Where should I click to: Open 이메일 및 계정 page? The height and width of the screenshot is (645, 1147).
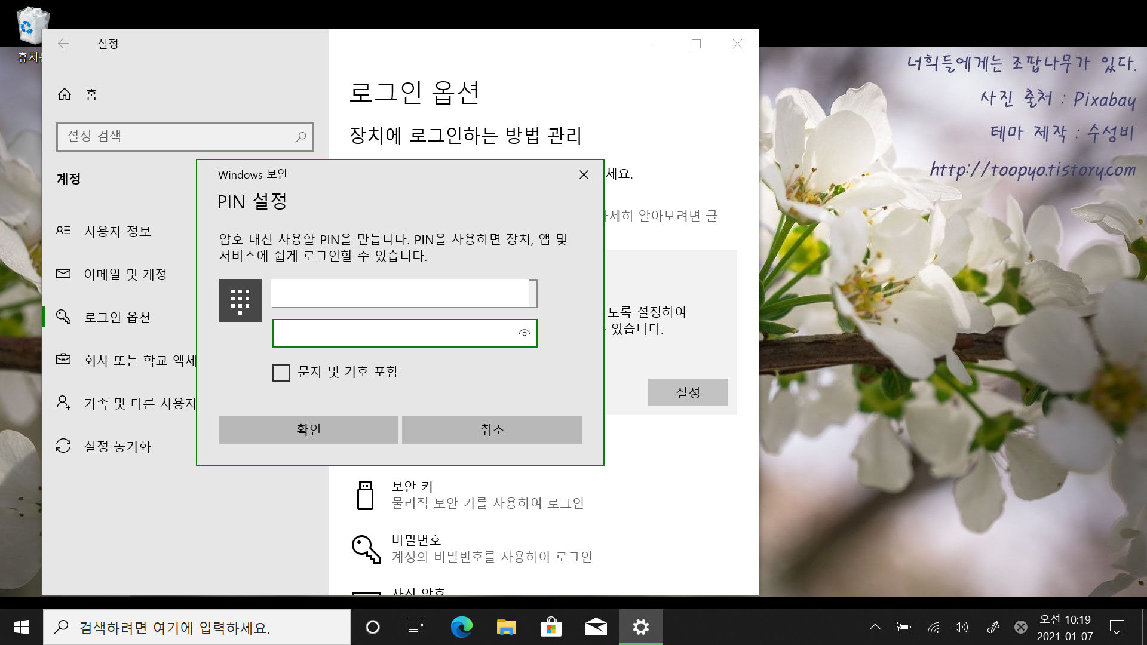(x=125, y=274)
